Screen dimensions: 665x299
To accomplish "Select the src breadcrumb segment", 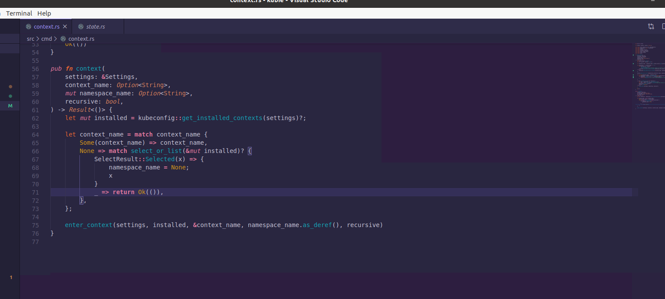I will (30, 39).
